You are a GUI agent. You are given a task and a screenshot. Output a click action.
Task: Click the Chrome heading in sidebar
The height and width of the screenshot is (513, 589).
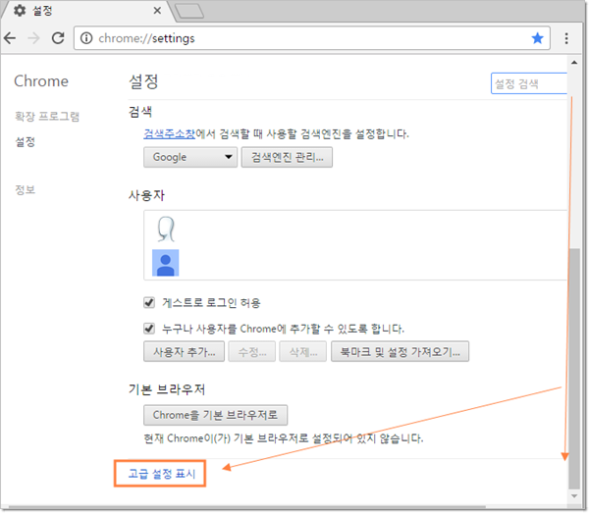(41, 81)
